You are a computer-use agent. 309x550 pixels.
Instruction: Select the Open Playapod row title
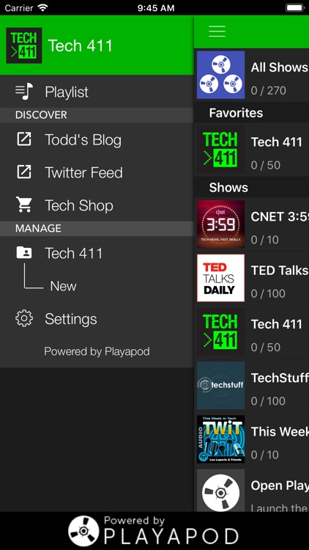[x=280, y=485]
